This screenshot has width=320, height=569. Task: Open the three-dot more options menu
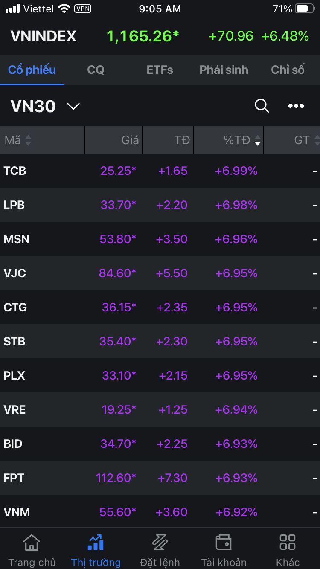296,106
